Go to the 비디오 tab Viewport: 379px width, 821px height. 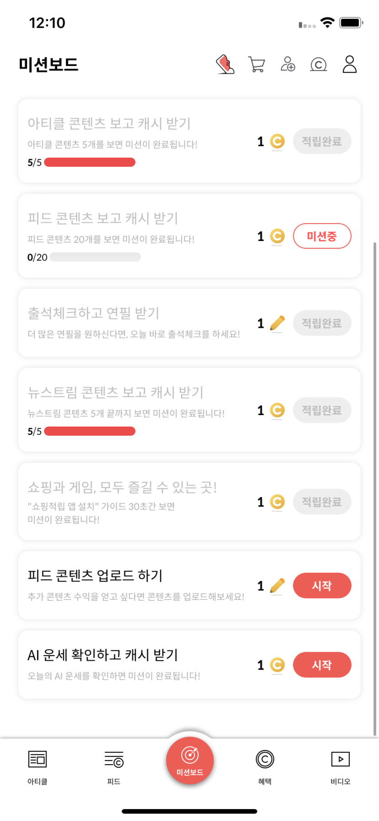340,767
